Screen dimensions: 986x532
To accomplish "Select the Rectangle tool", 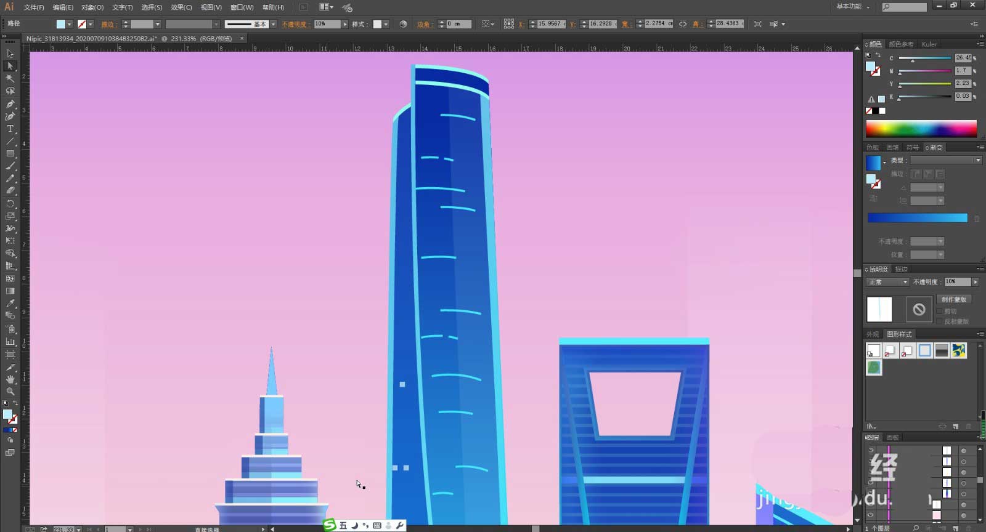I will pyautogui.click(x=10, y=153).
